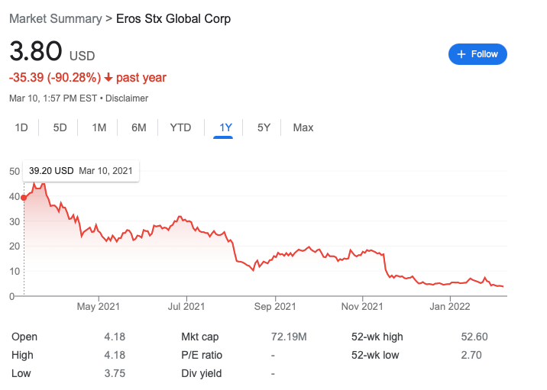The height and width of the screenshot is (390, 547).
Task: Click the plus icon on Follow button
Action: coord(461,54)
